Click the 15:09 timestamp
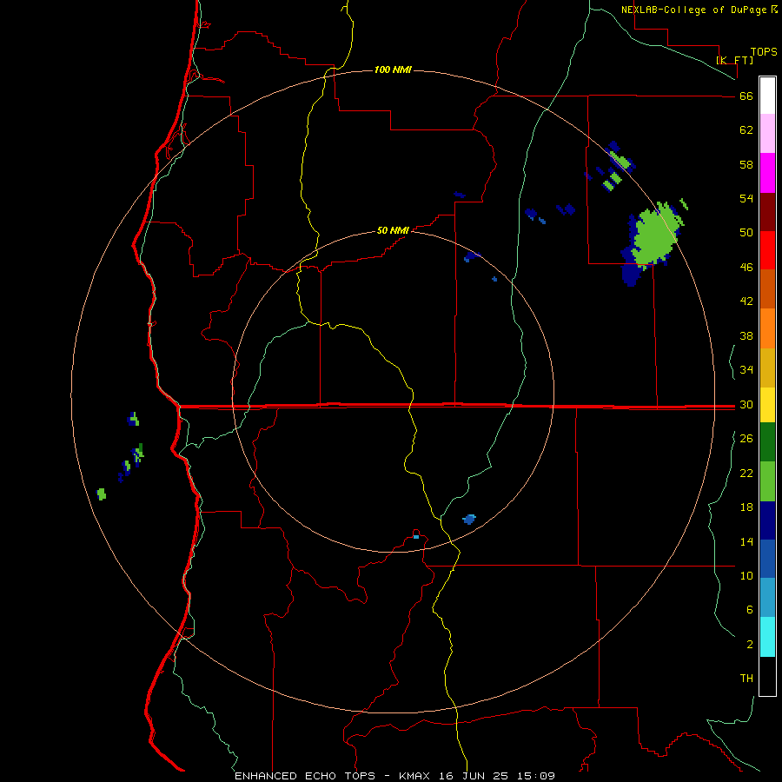The width and height of the screenshot is (782, 782). 534,776
